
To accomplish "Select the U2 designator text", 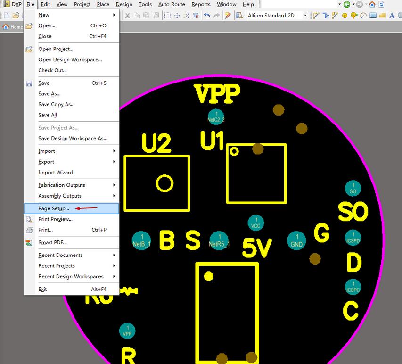I will 156,143.
